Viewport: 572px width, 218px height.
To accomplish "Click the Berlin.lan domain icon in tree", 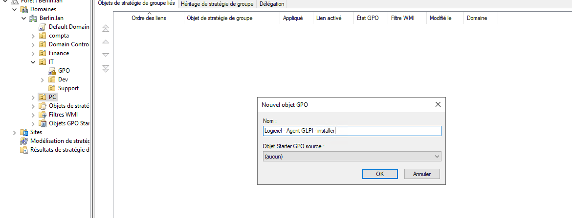I will tap(34, 18).
